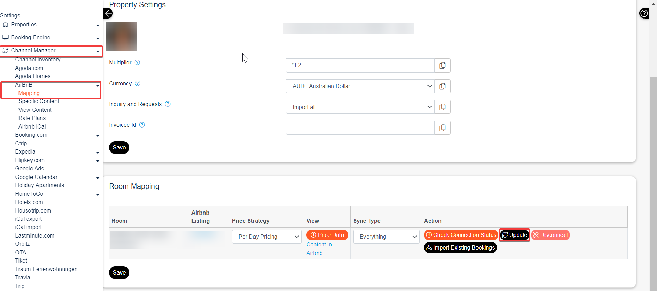Screen dimensions: 657x291
Task: Click the Update button in Action column
Action: coord(515,235)
